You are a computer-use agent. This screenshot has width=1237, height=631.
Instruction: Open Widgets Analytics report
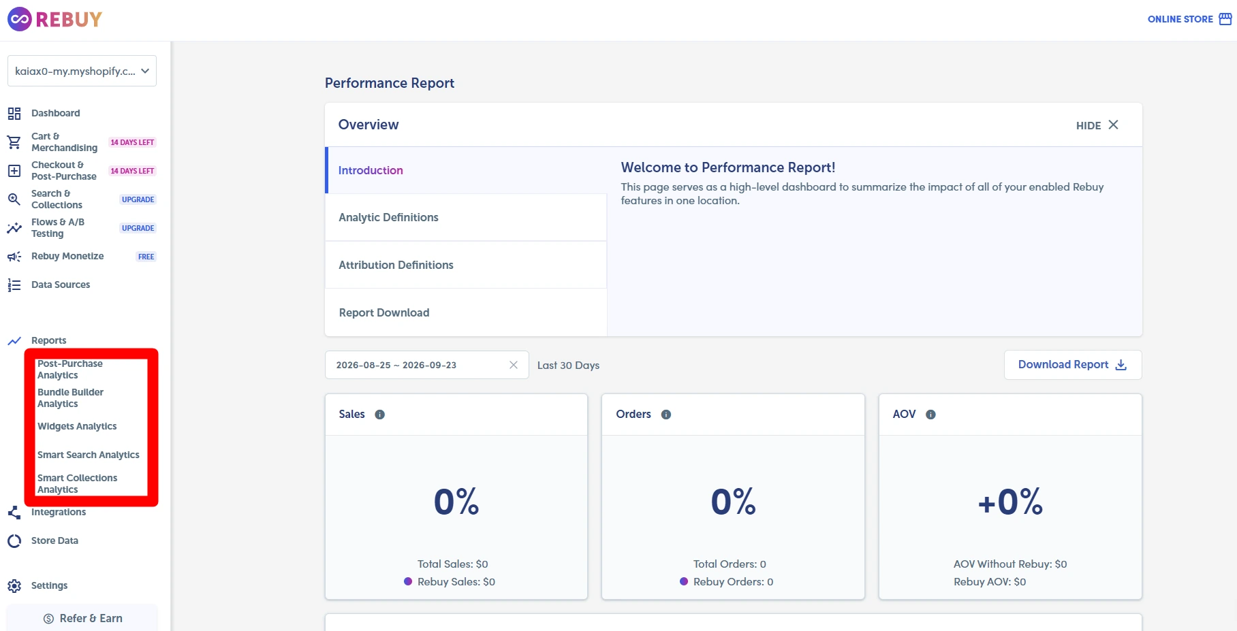pos(77,426)
